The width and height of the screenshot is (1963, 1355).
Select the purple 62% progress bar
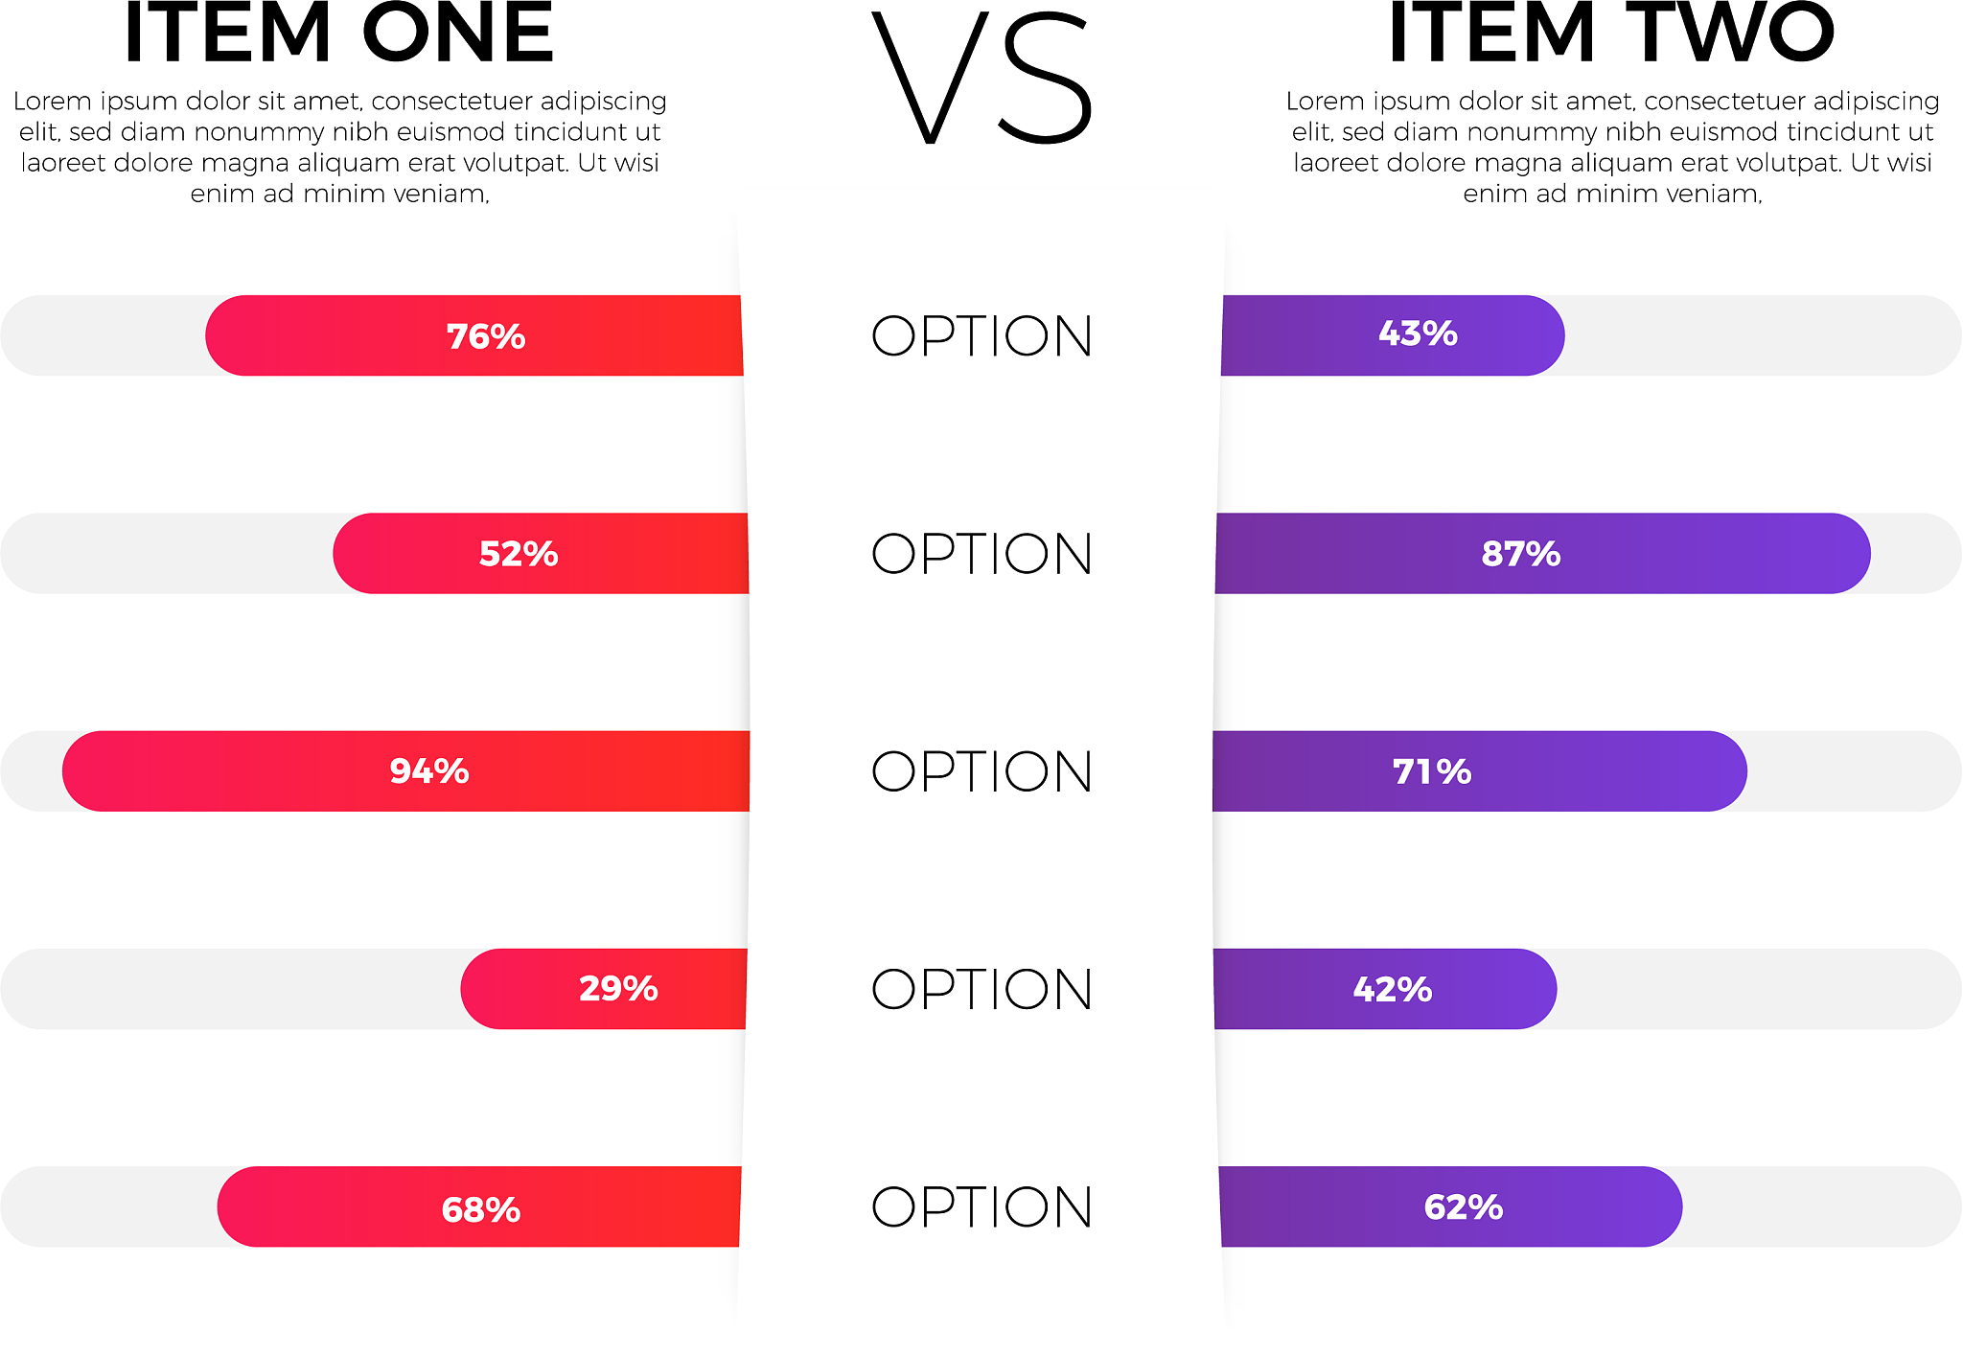(1450, 1206)
